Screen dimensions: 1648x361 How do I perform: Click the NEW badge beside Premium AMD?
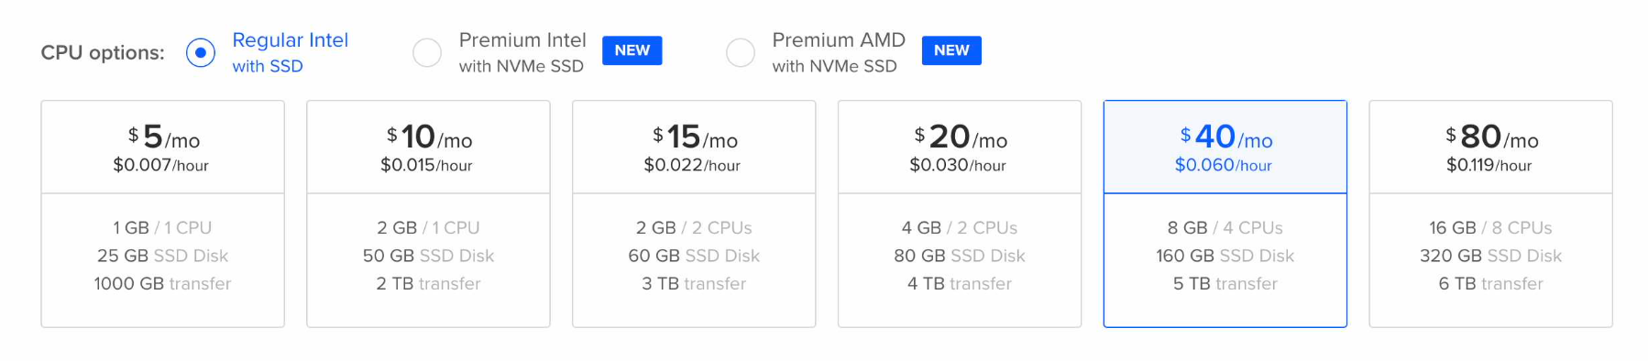[951, 50]
